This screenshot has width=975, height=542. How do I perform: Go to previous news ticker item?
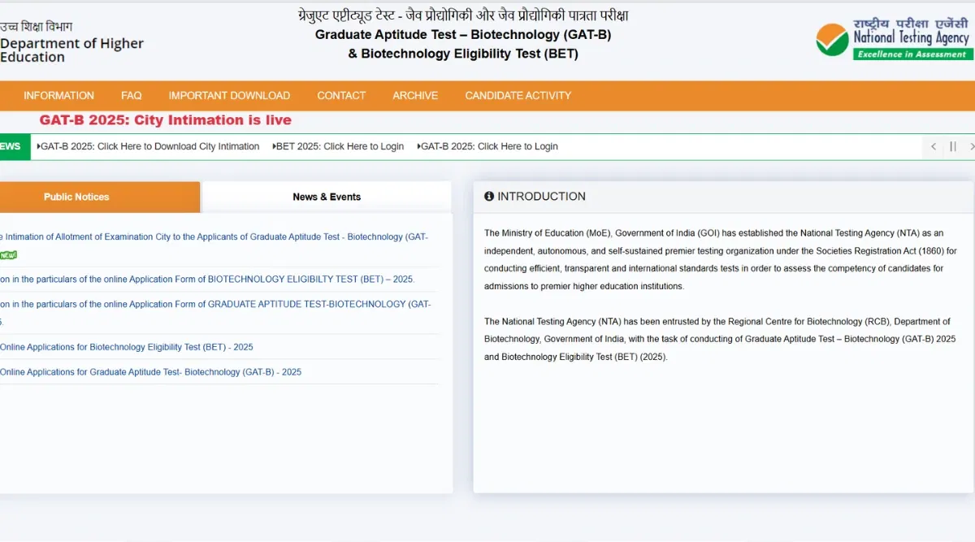934,147
